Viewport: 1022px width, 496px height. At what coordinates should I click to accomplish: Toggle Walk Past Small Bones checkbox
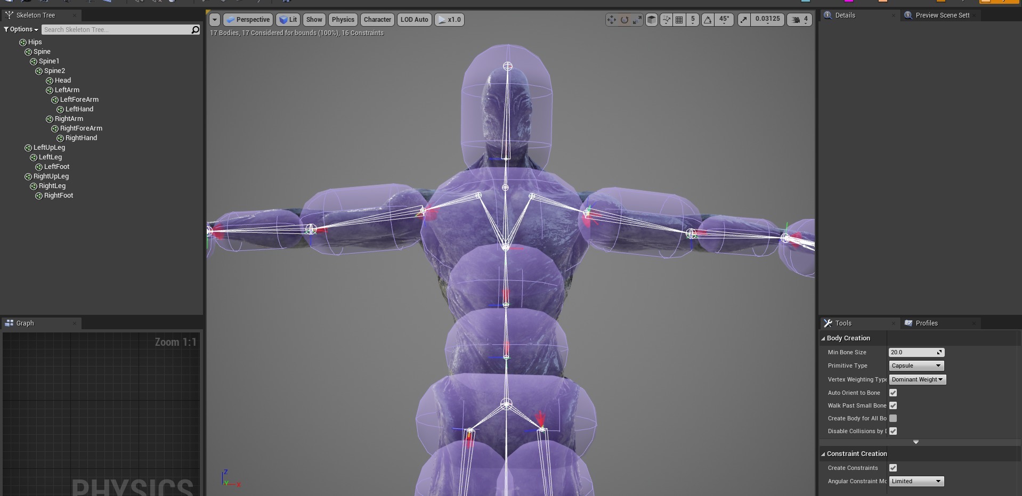[x=893, y=405]
